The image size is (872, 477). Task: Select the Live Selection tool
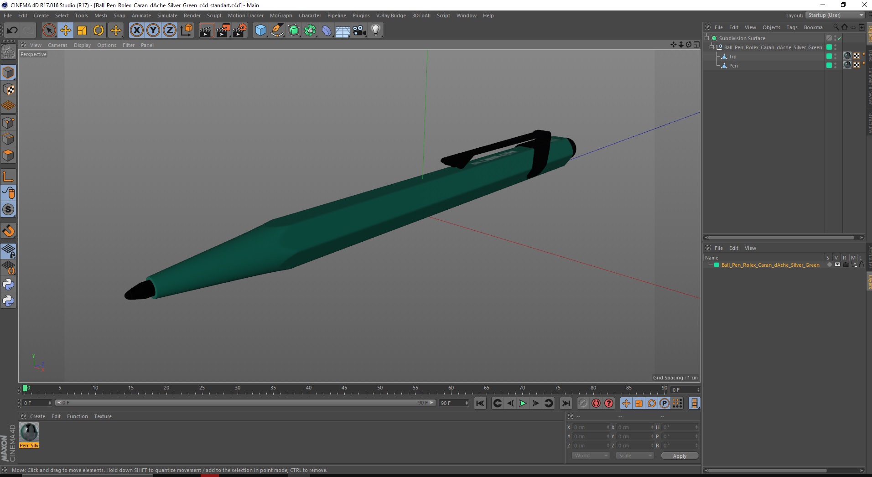pyautogui.click(x=49, y=31)
